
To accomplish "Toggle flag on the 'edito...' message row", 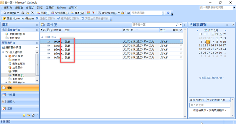I will [181, 57].
